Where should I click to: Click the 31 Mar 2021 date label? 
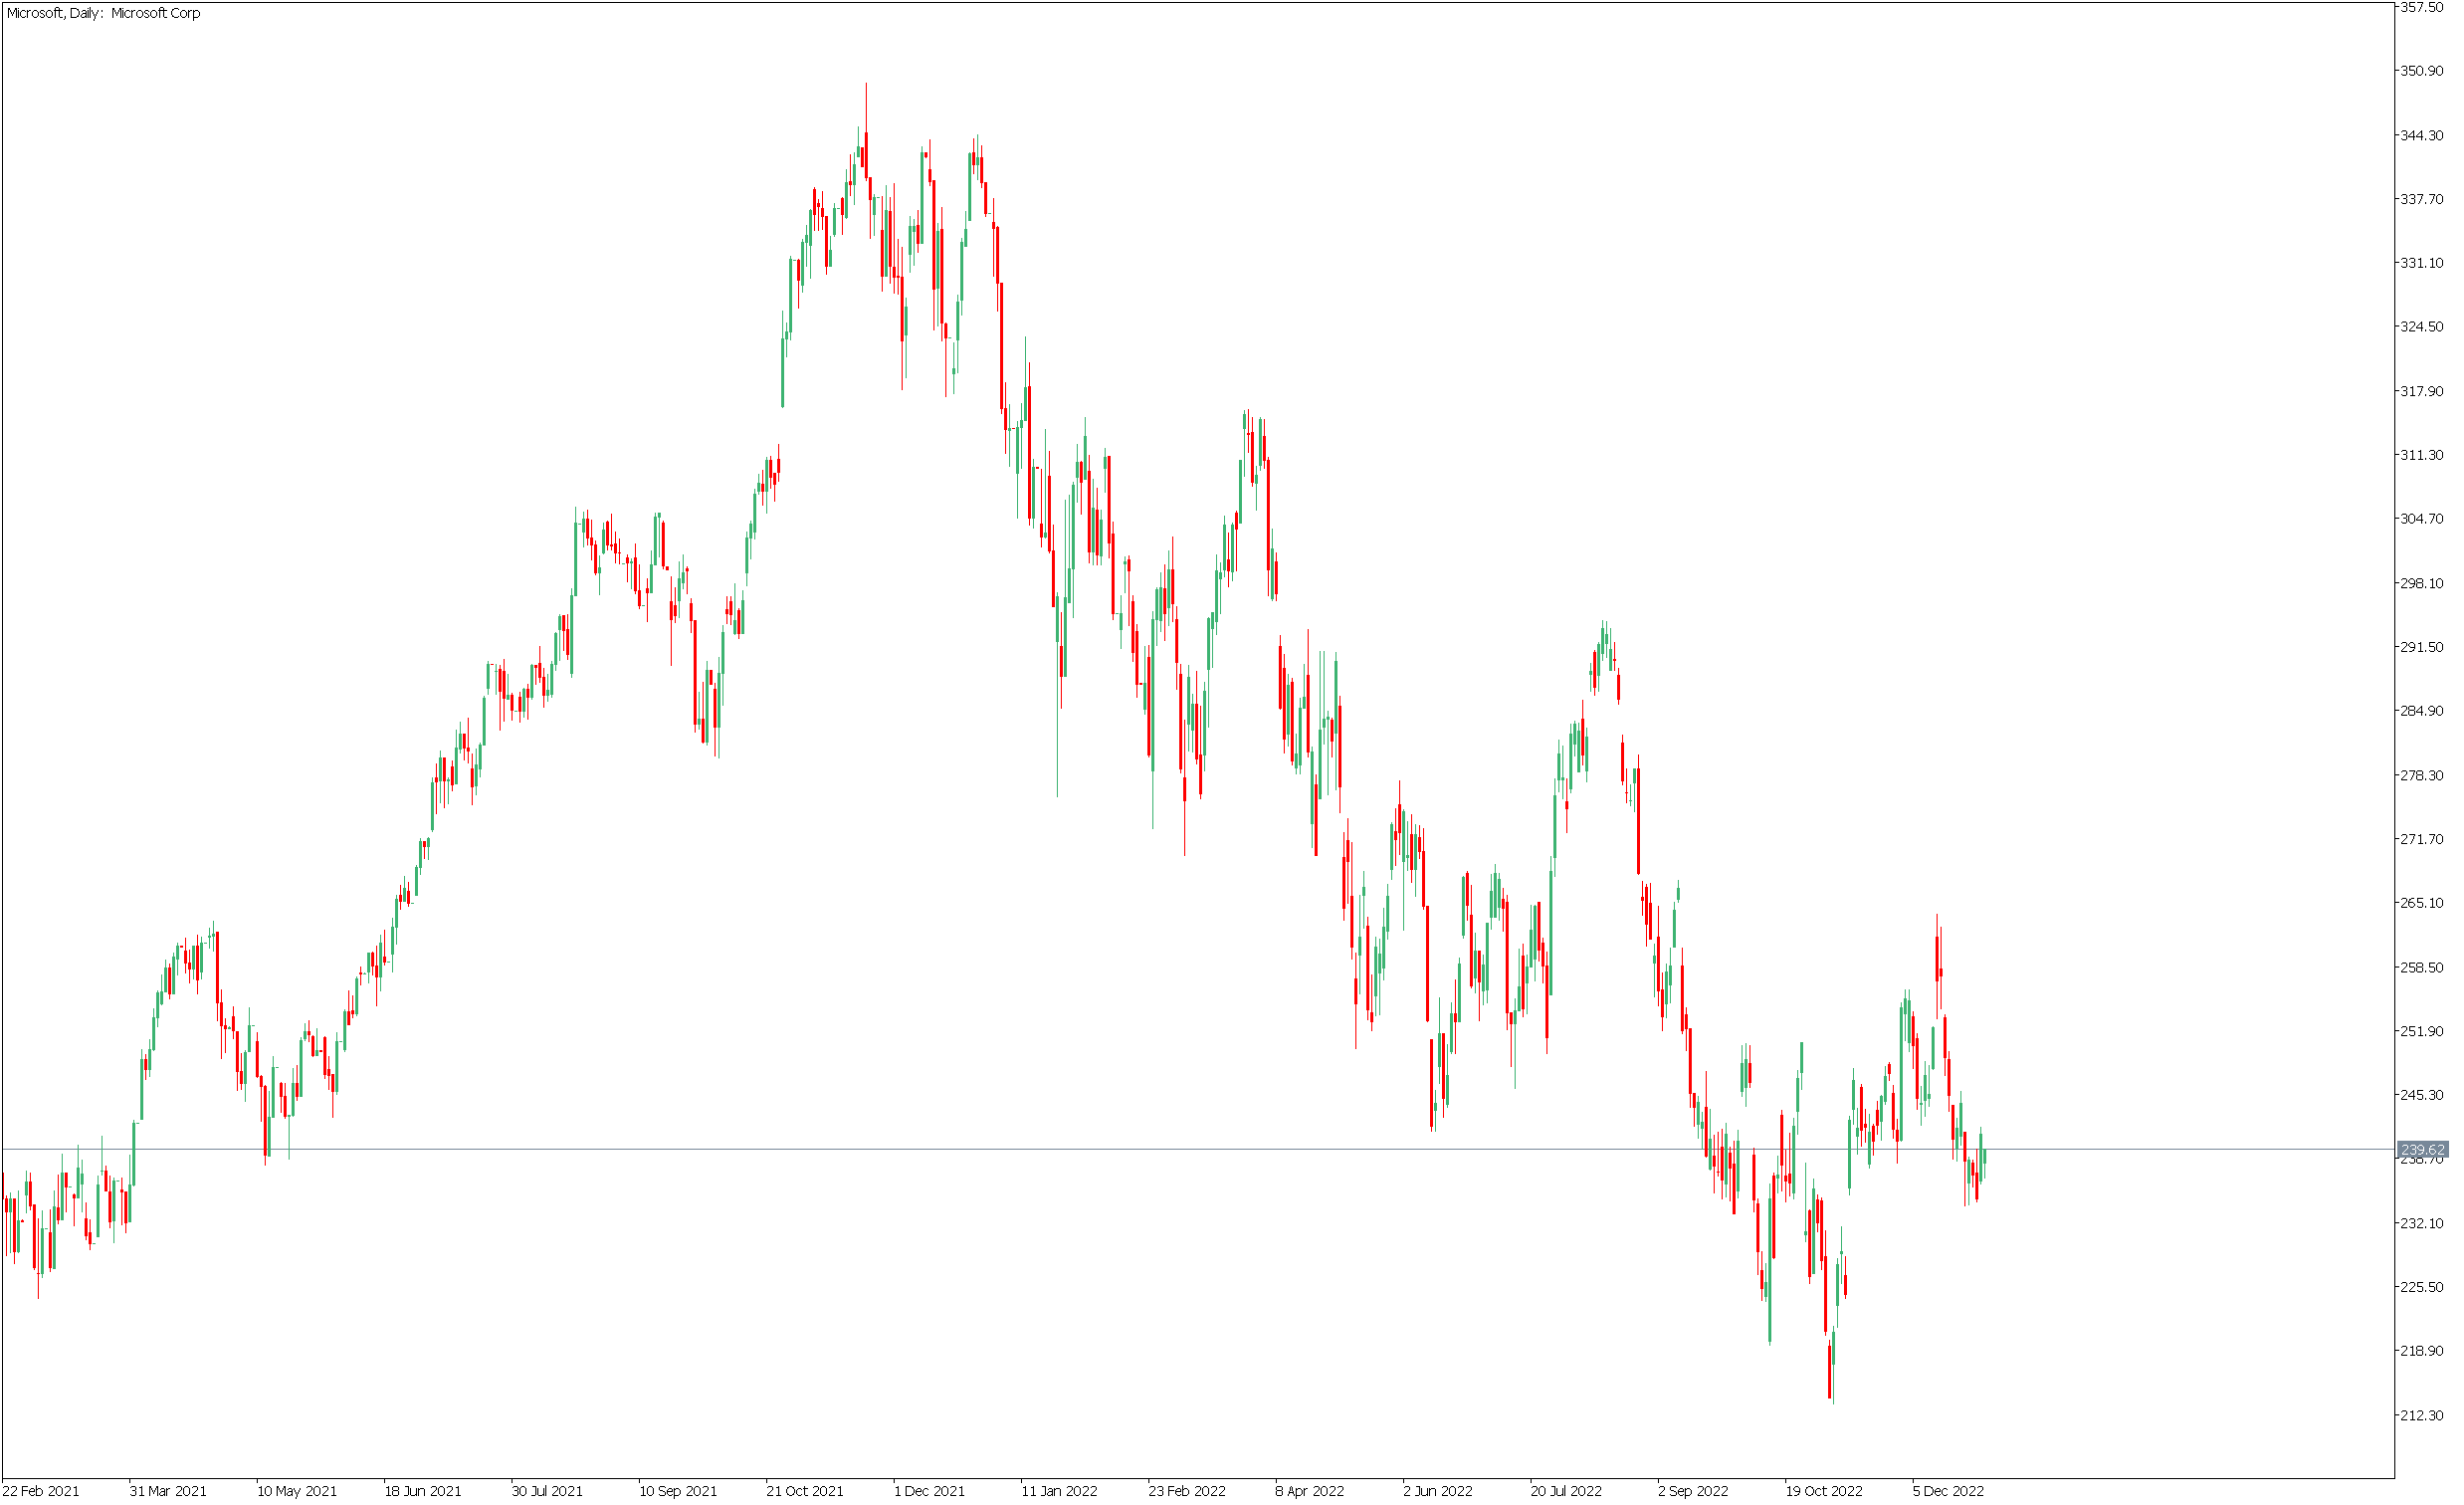click(x=168, y=1491)
